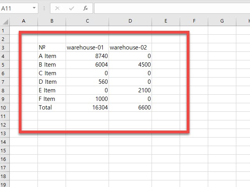Click the № header cell
The width and height of the screenshot is (250, 187).
[52, 48]
